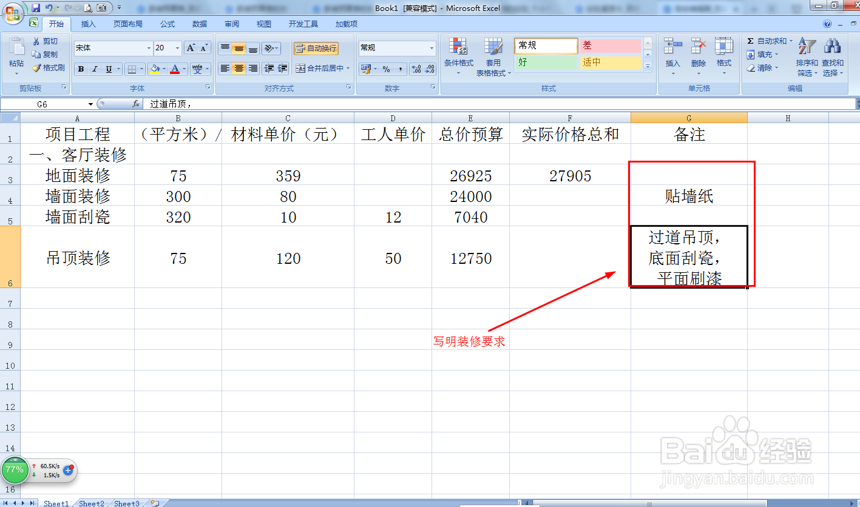Undo the last action
860x507 pixels.
pyautogui.click(x=49, y=8)
